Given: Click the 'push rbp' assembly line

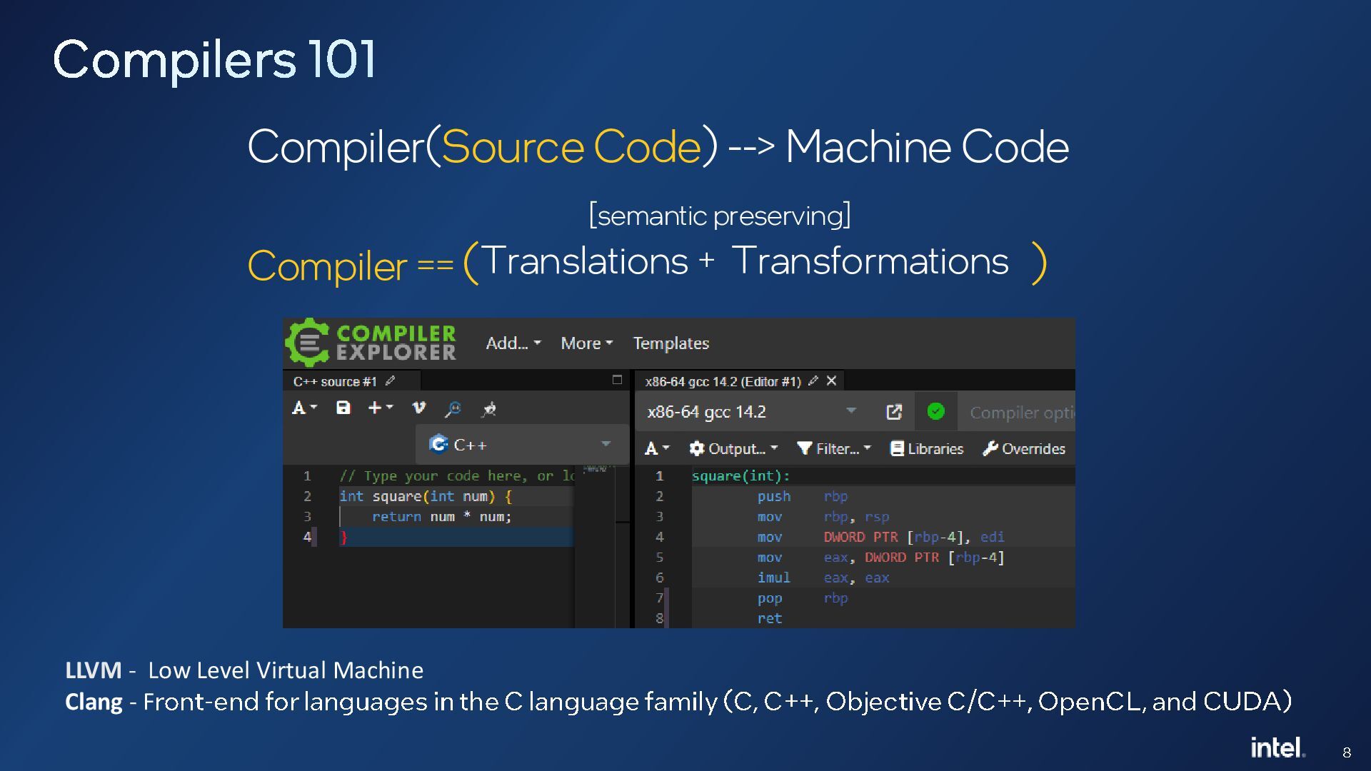Looking at the screenshot, I should click(803, 496).
